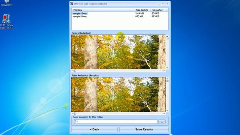
Task: Select sample2.bmp in the file list
Action: point(80,16)
